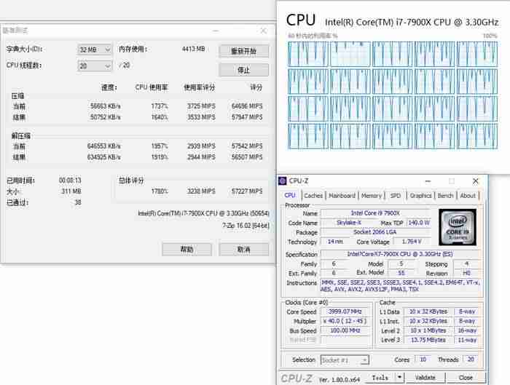Click the Cores count field showing 10

click(x=423, y=360)
